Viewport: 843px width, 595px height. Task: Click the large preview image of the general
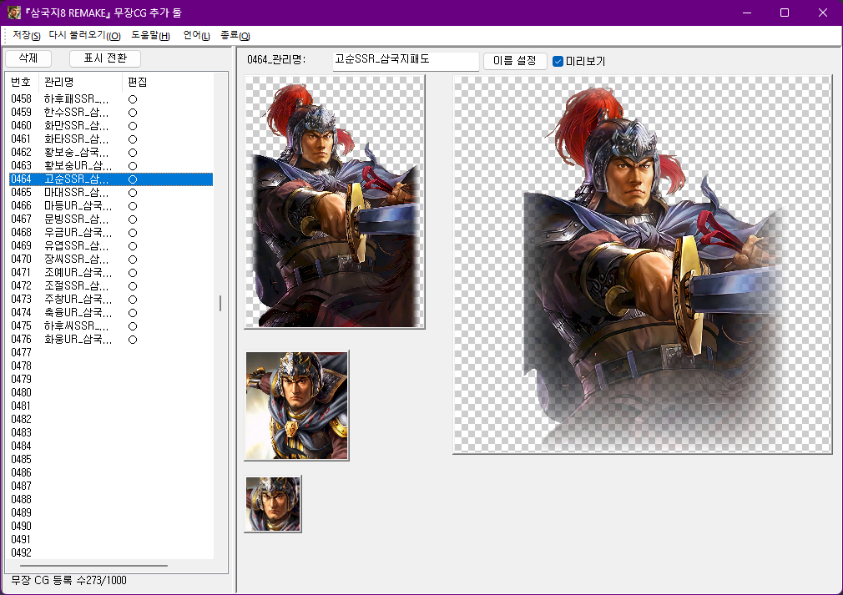click(643, 265)
